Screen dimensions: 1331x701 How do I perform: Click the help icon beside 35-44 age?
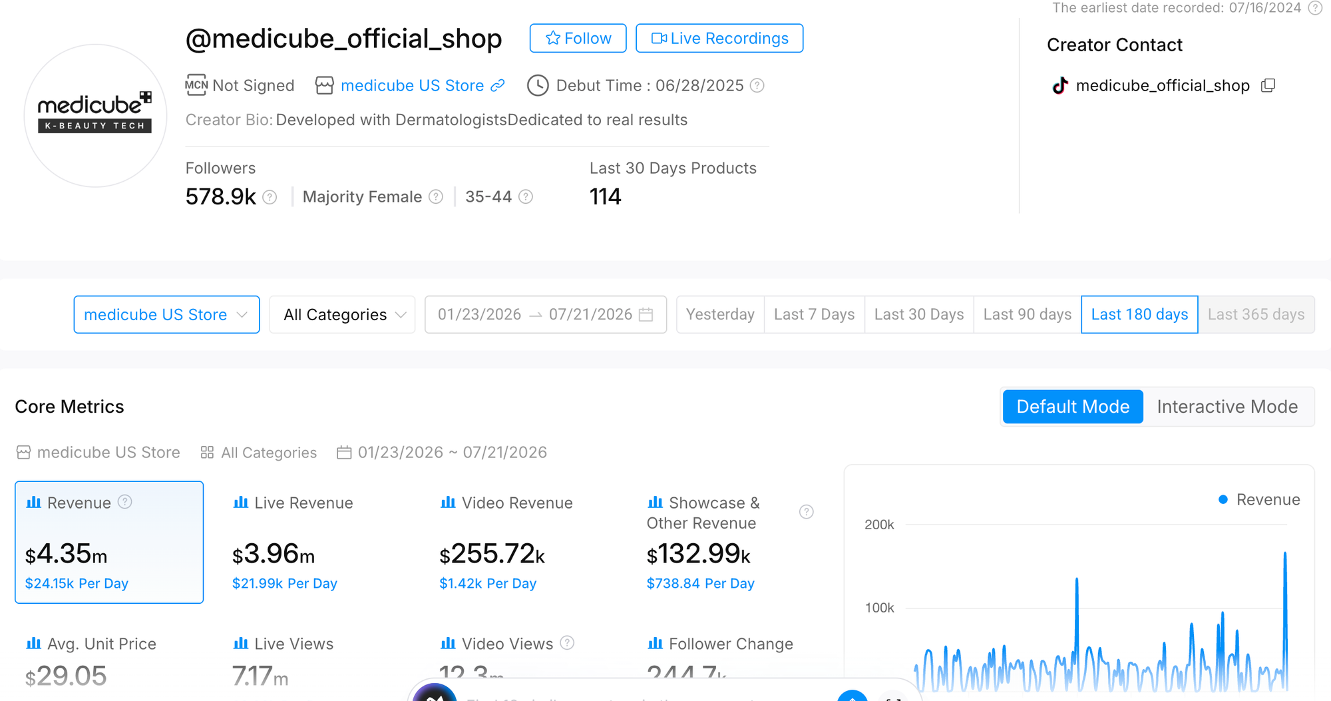pos(526,197)
